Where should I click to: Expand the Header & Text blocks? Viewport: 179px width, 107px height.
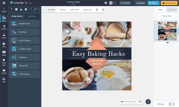pyautogui.click(x=25, y=24)
